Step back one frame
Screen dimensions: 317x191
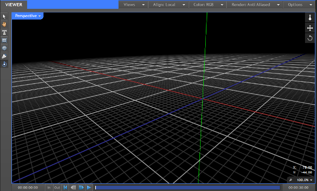(73, 187)
